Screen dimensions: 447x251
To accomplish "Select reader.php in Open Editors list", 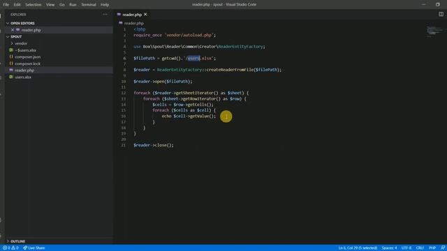I will tap(31, 30).
